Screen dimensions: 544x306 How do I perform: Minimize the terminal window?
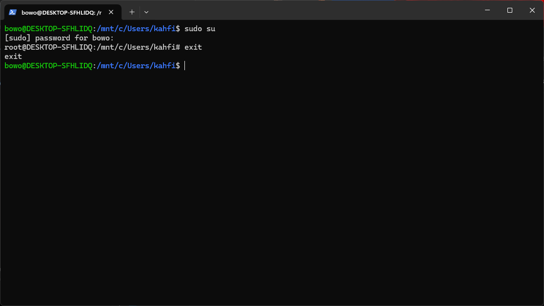point(487,10)
